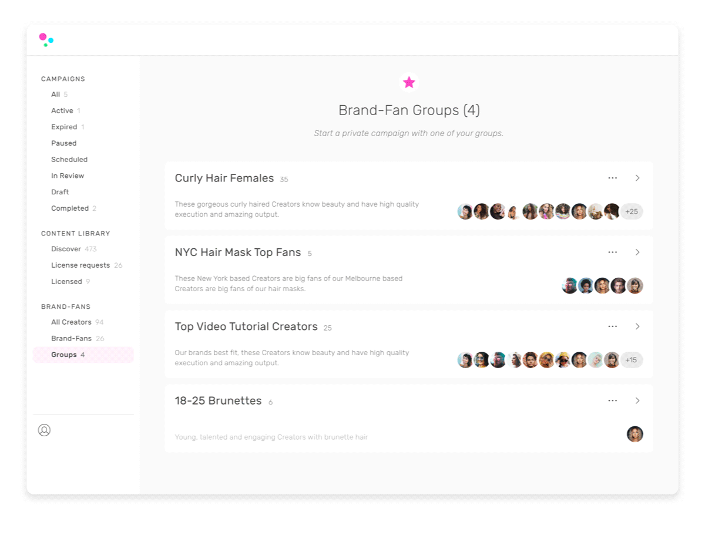The width and height of the screenshot is (705, 539).
Task: Open the 18-25 Brunettes group chevron
Action: point(637,400)
